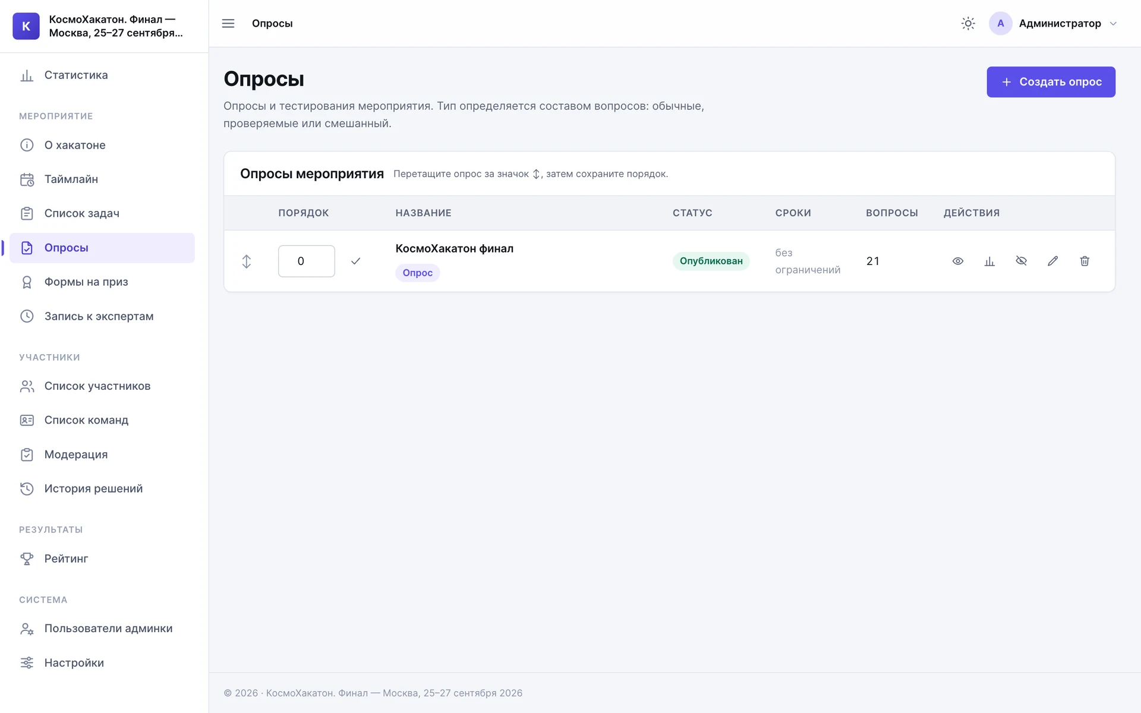
Task: Unpublish survey with crossed-eye icon
Action: [1021, 261]
